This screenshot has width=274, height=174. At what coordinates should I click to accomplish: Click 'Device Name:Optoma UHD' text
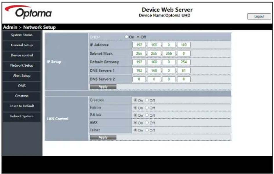(x=164, y=15)
